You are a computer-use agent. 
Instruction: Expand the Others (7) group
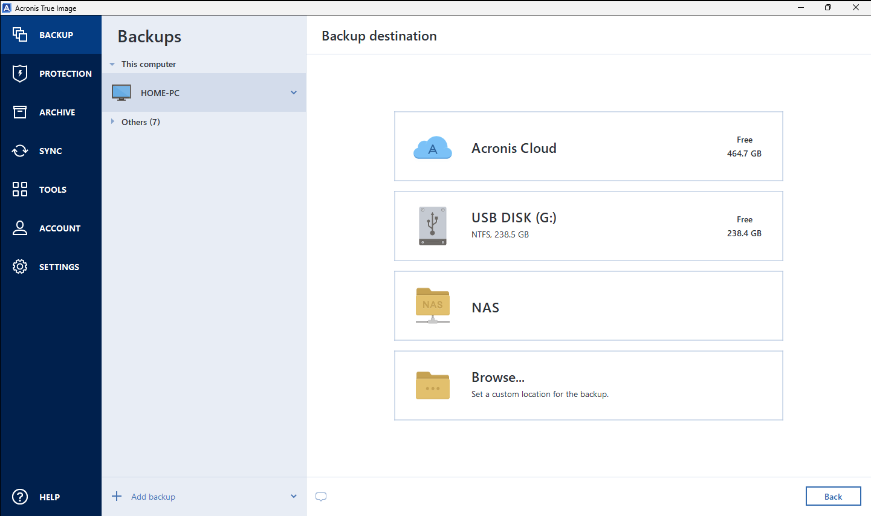[113, 121]
